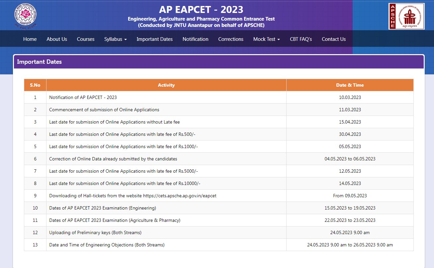Select 'Uploading of Preliminary keys' activity text
The image size is (434, 268).
click(x=95, y=232)
